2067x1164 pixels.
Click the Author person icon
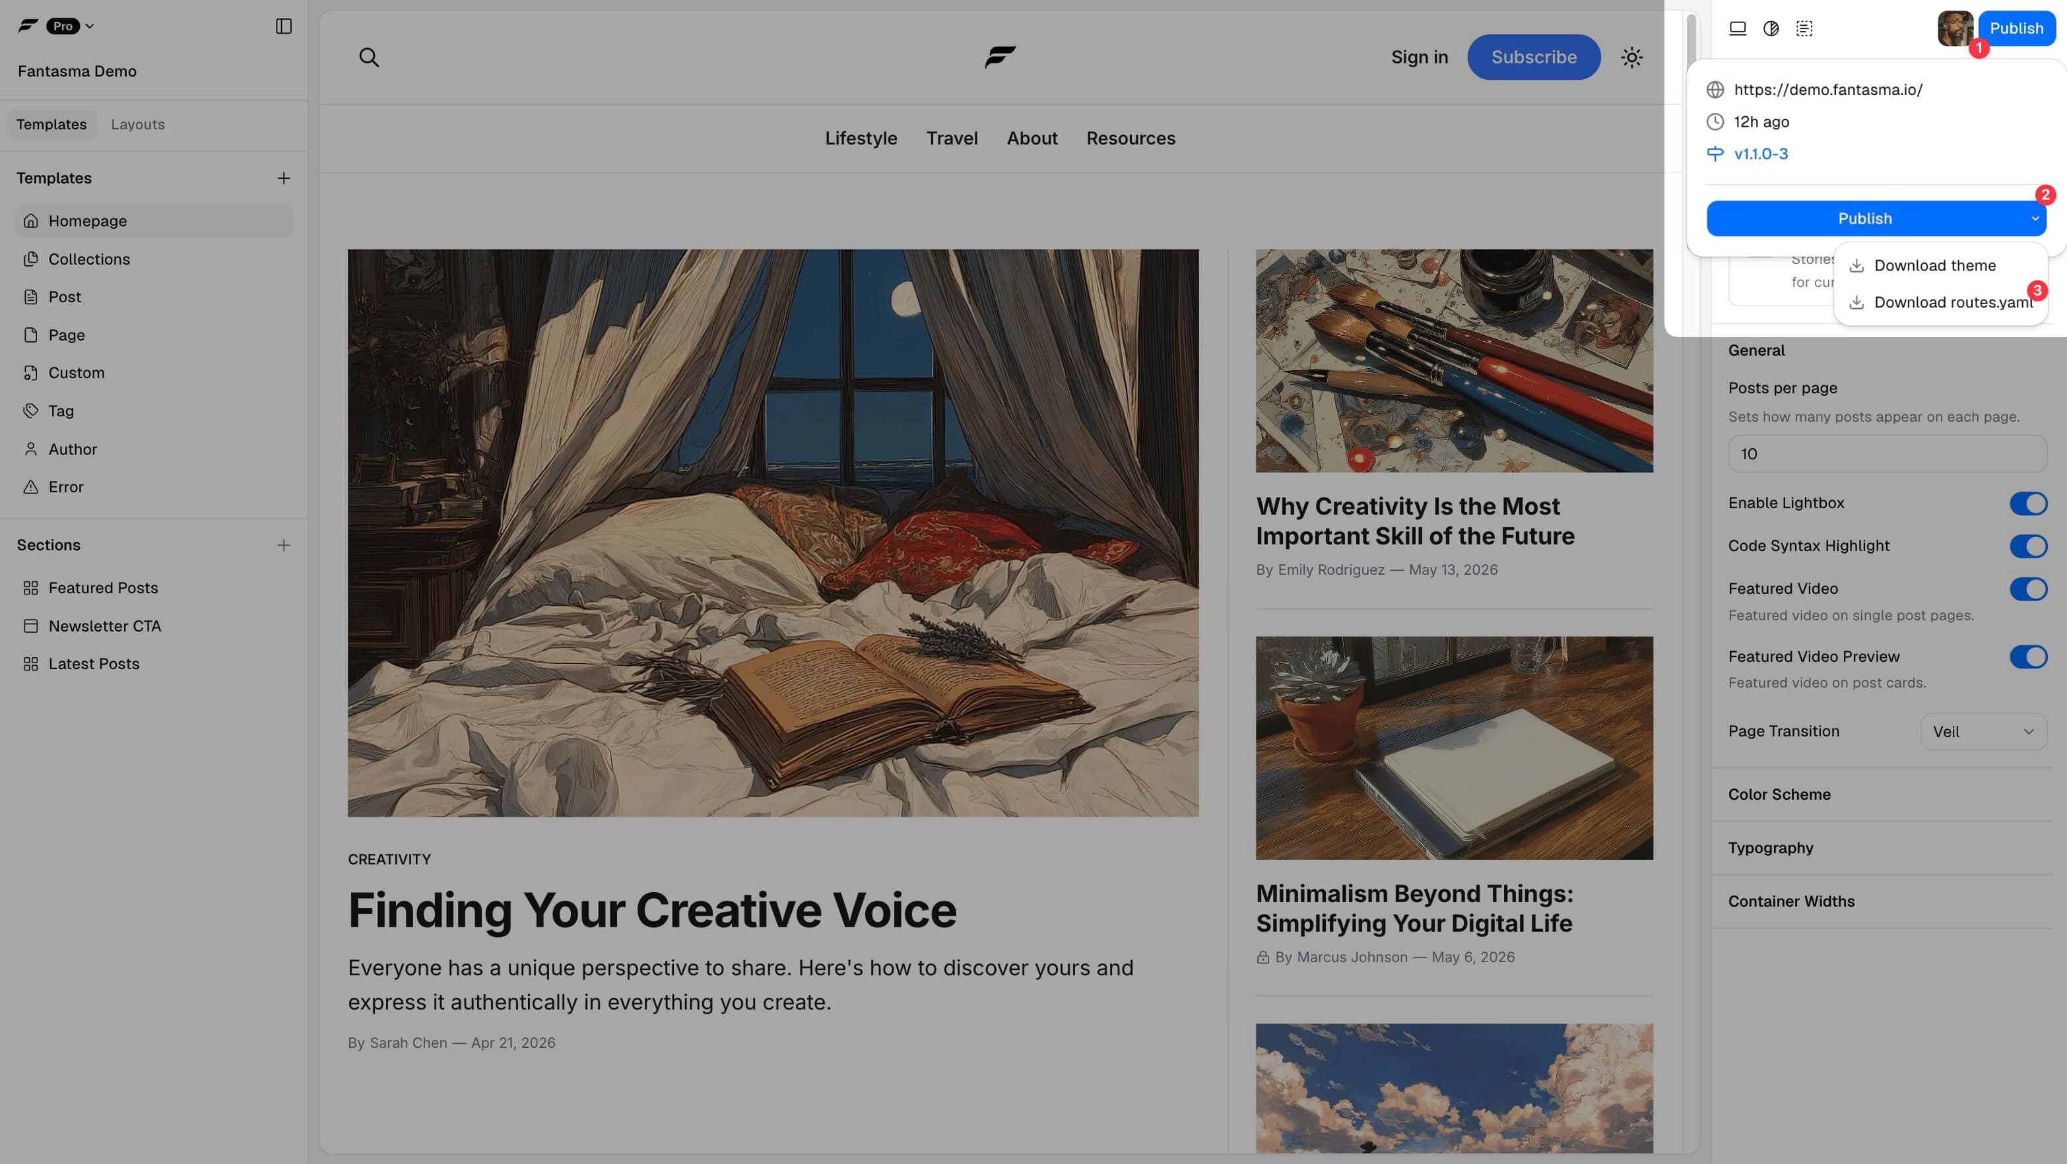point(30,449)
